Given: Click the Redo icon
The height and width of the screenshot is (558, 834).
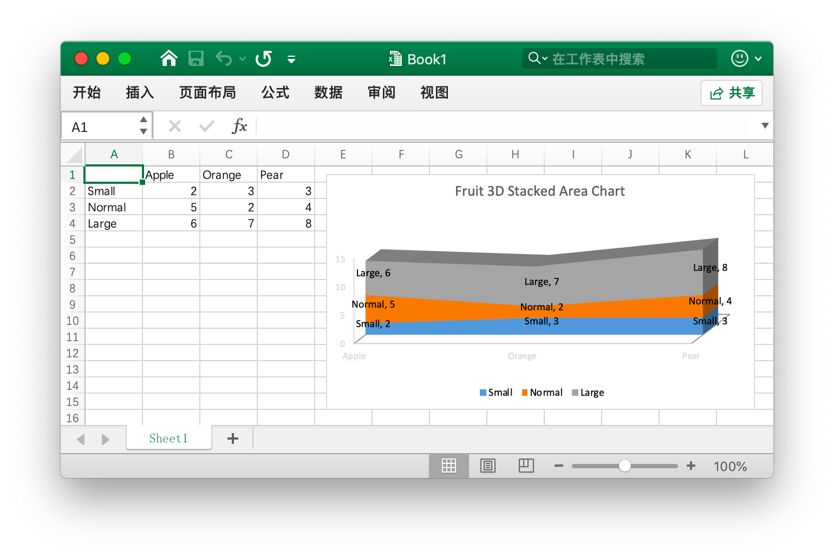Looking at the screenshot, I should 264,58.
